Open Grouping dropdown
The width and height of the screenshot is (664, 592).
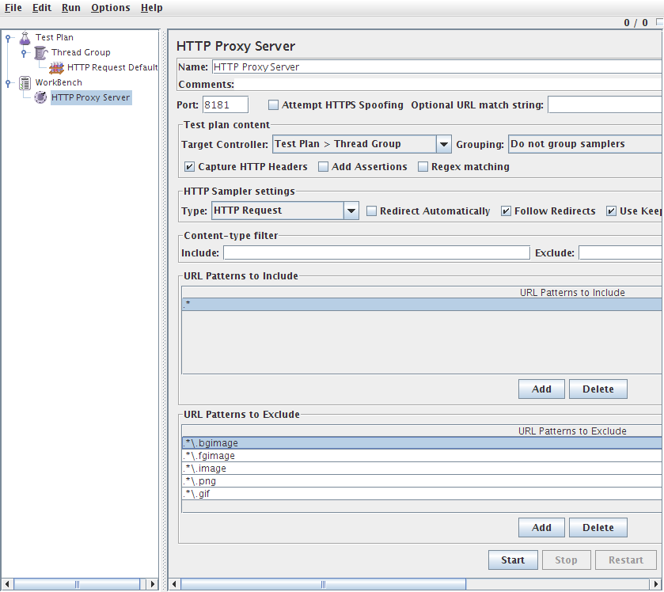pyautogui.click(x=585, y=144)
